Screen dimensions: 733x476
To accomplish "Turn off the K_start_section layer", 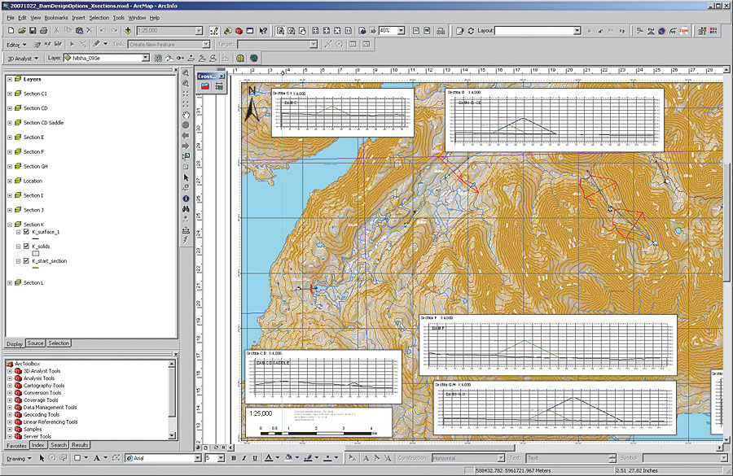I will 27,261.
